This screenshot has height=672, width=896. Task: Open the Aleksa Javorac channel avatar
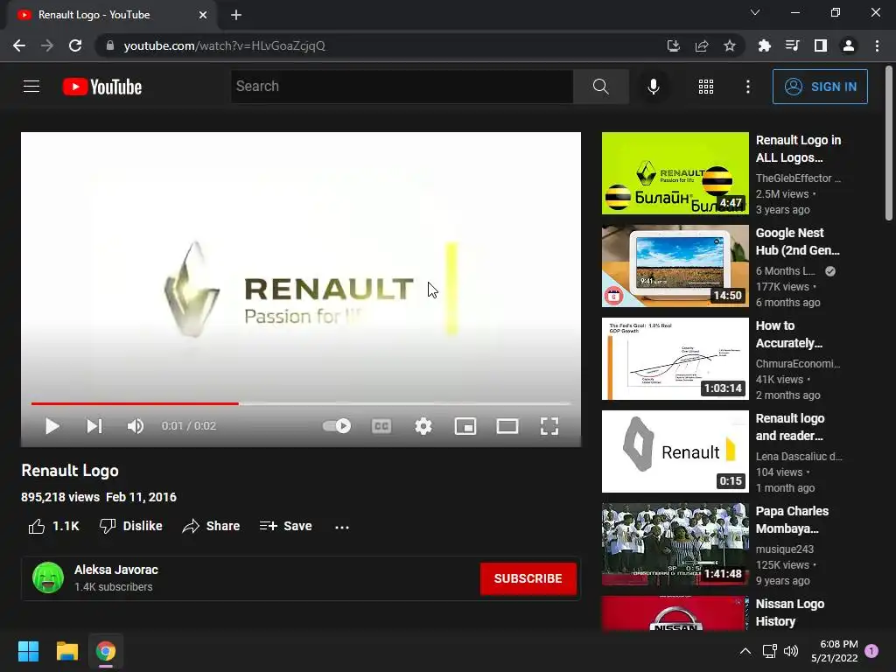tap(48, 577)
